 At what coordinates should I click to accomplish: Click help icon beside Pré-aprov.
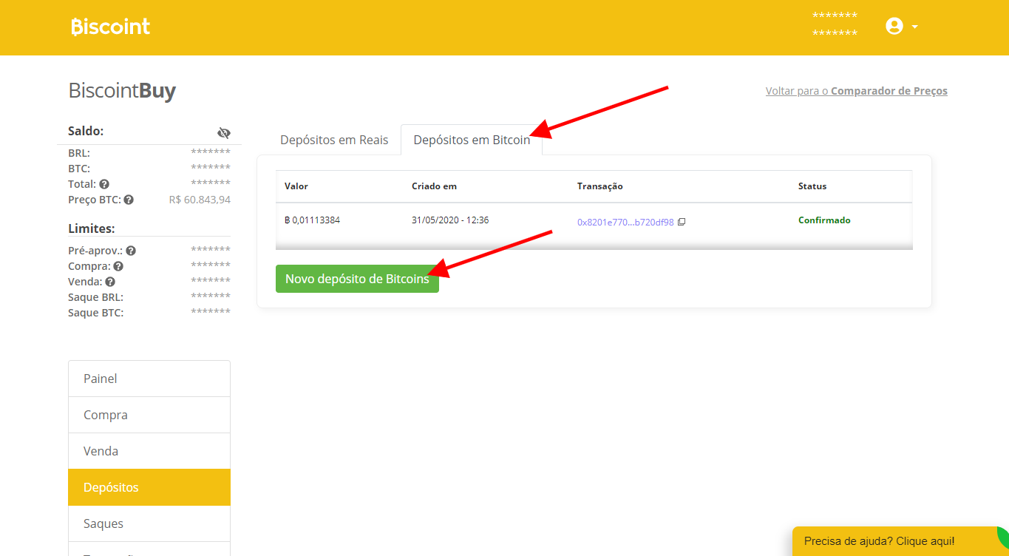pos(131,251)
